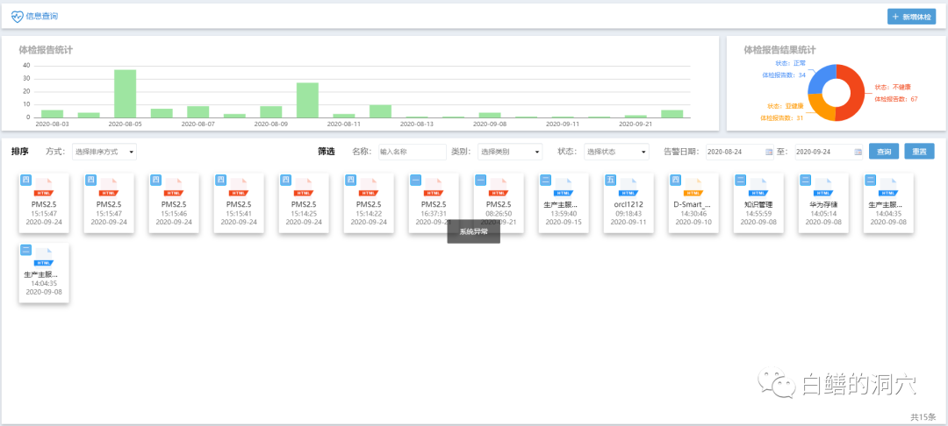Image resolution: width=948 pixels, height=426 pixels.
Task: Click the 一 badge on PMS2.5 16:37:31 card
Action: coord(415,179)
